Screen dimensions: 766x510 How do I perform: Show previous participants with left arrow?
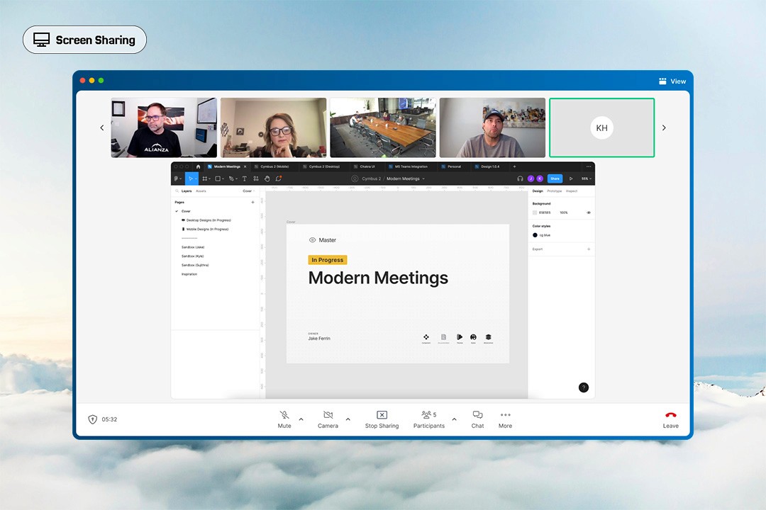coord(101,128)
